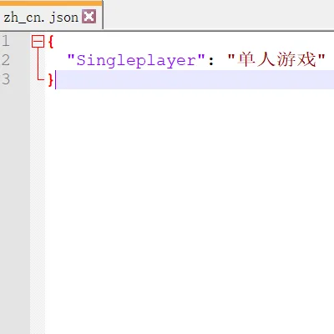
Task: Click the fold guide line beside line 2
Action: coord(38,60)
